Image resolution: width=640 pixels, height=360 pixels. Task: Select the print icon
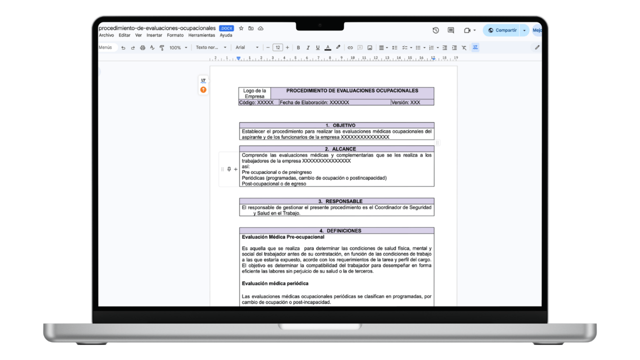[142, 47]
